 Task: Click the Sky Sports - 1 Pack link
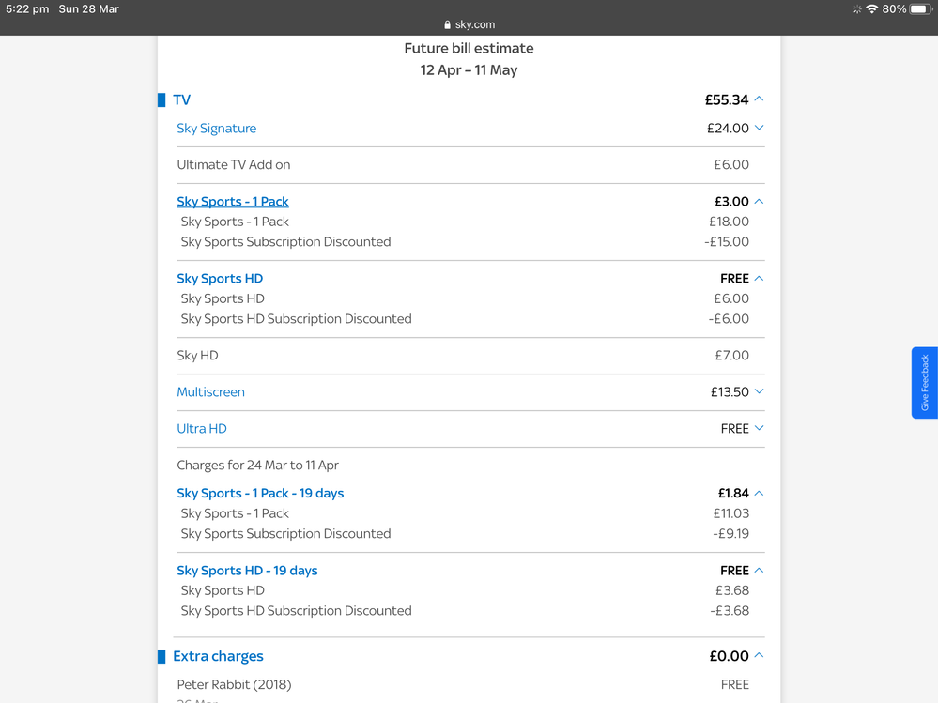click(233, 202)
